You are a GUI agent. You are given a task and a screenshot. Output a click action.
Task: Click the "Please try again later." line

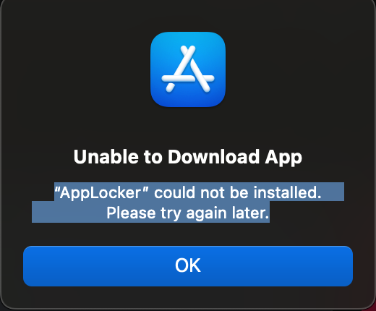188,213
